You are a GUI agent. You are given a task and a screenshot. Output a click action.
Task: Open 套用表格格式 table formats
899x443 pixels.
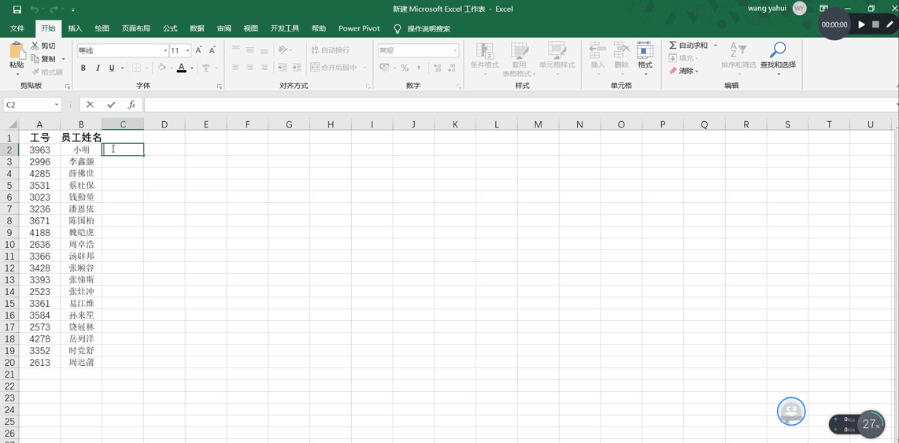(519, 59)
